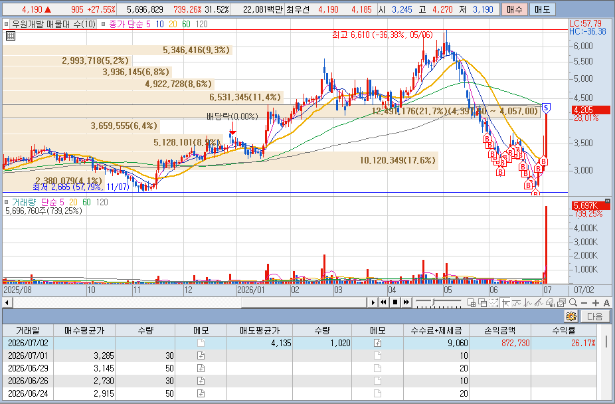Click the vertical line wave chart icon
615x404 pixels.
click(x=528, y=303)
